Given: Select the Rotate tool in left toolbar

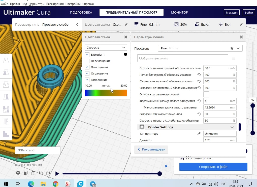Looking at the screenshot, I should (x=6, y=85).
